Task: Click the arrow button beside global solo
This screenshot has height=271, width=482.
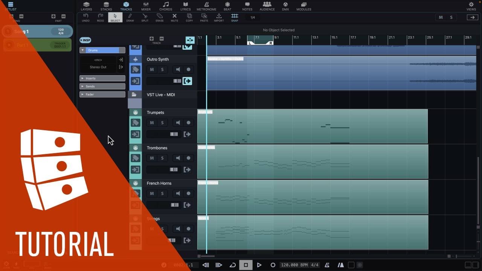Action: (472, 17)
